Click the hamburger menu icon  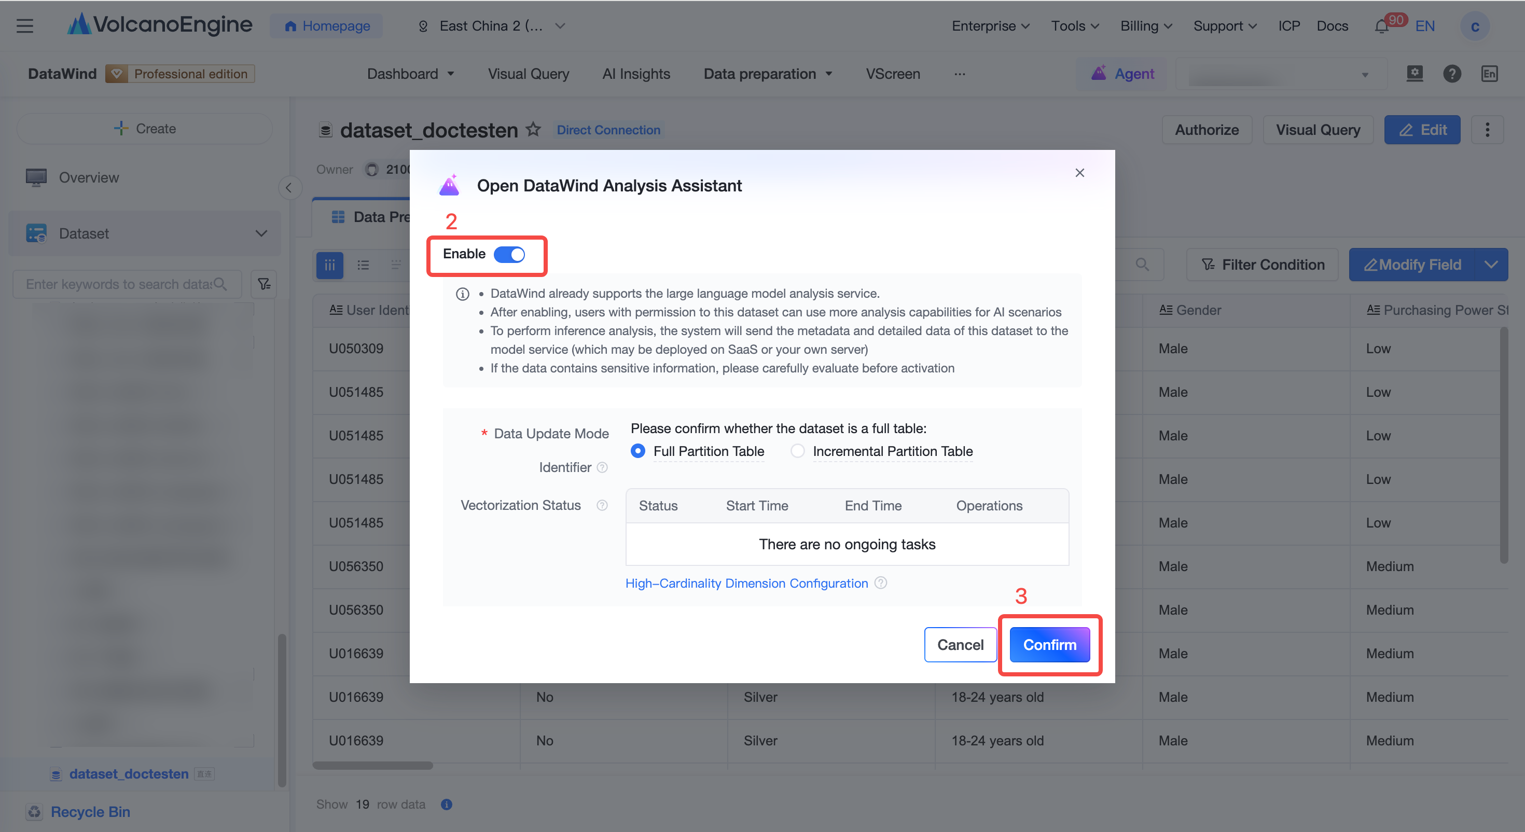[x=25, y=26]
